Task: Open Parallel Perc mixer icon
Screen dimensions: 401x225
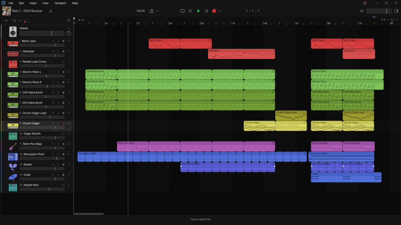Action: (13, 187)
